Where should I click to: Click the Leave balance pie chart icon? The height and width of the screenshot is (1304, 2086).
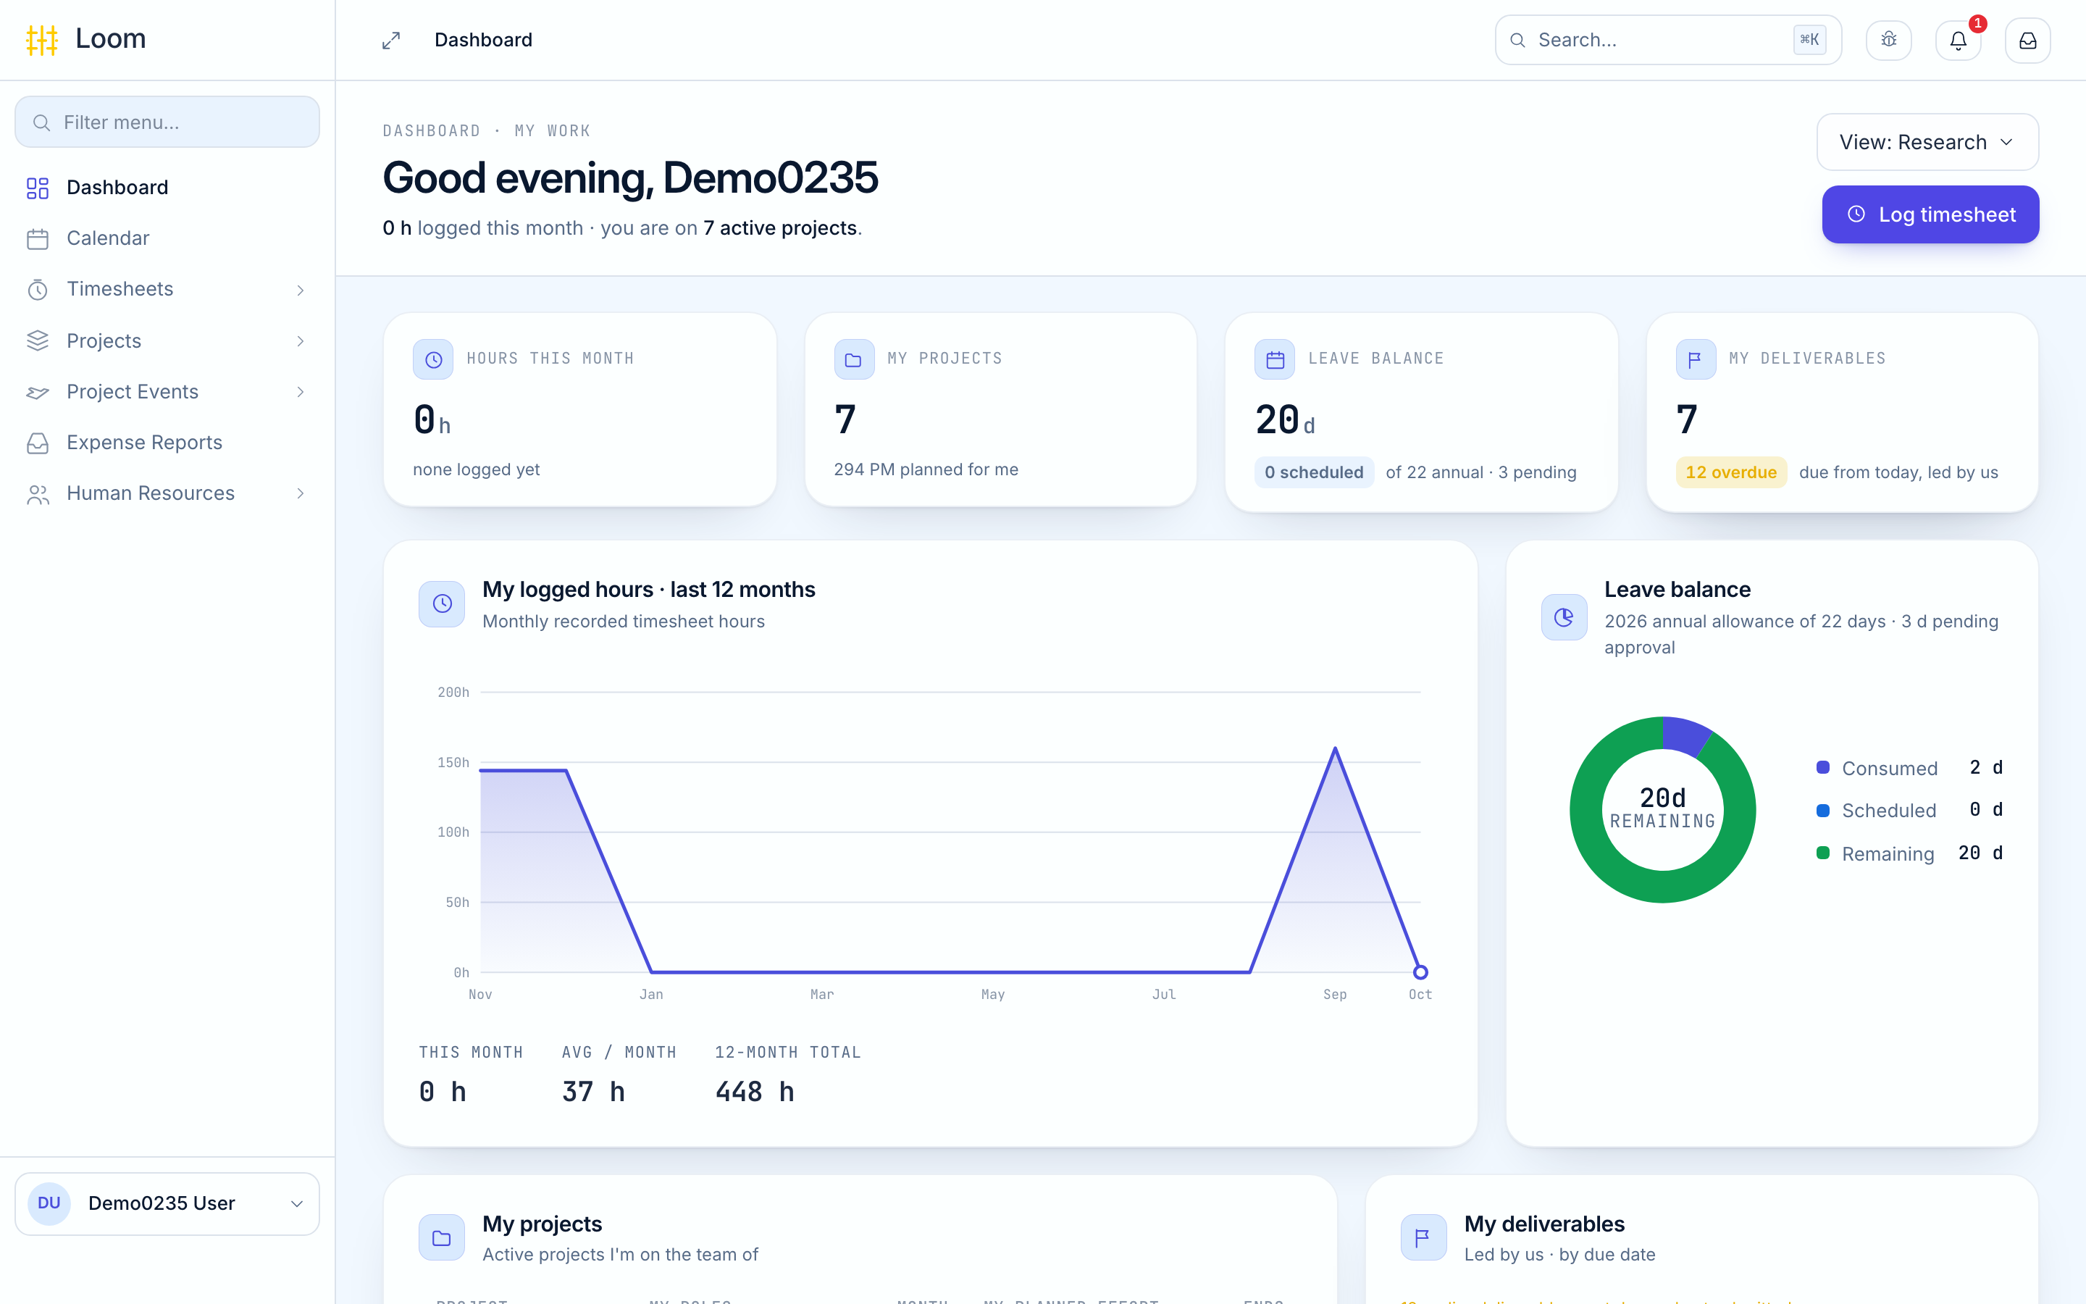[x=1564, y=617]
